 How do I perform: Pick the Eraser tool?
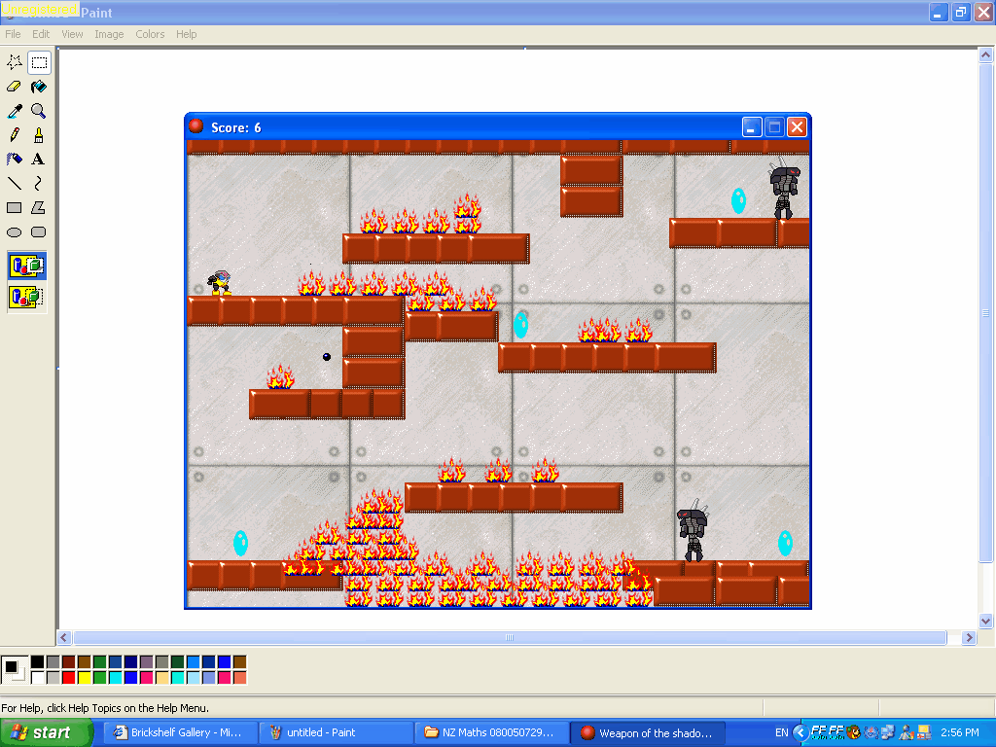point(14,87)
